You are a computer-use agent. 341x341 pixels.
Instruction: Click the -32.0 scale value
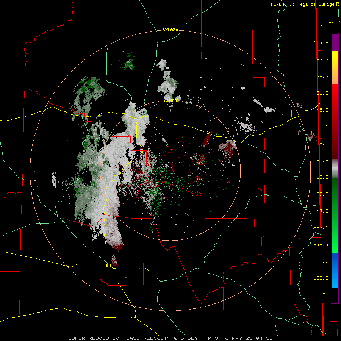coord(321,194)
